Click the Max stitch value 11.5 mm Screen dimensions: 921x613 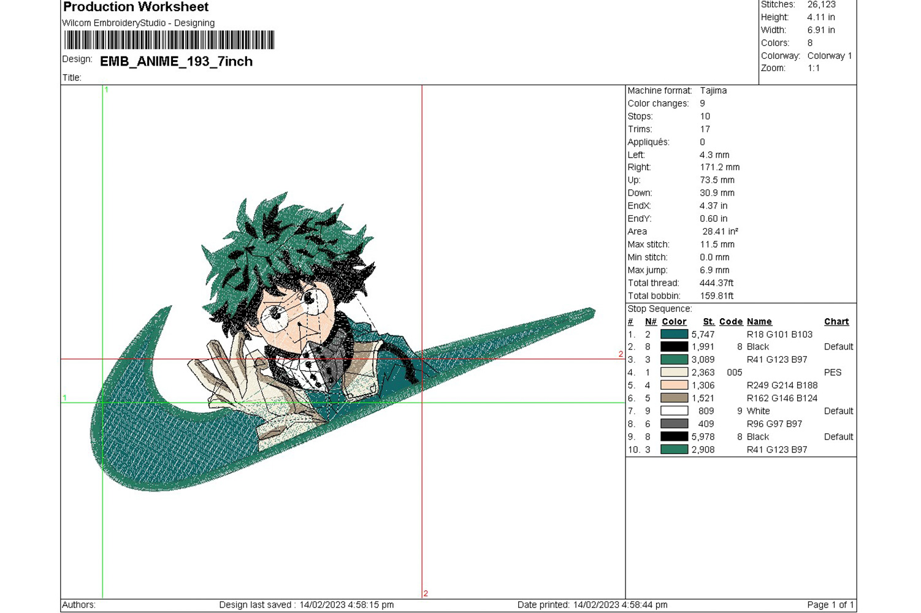click(x=717, y=245)
